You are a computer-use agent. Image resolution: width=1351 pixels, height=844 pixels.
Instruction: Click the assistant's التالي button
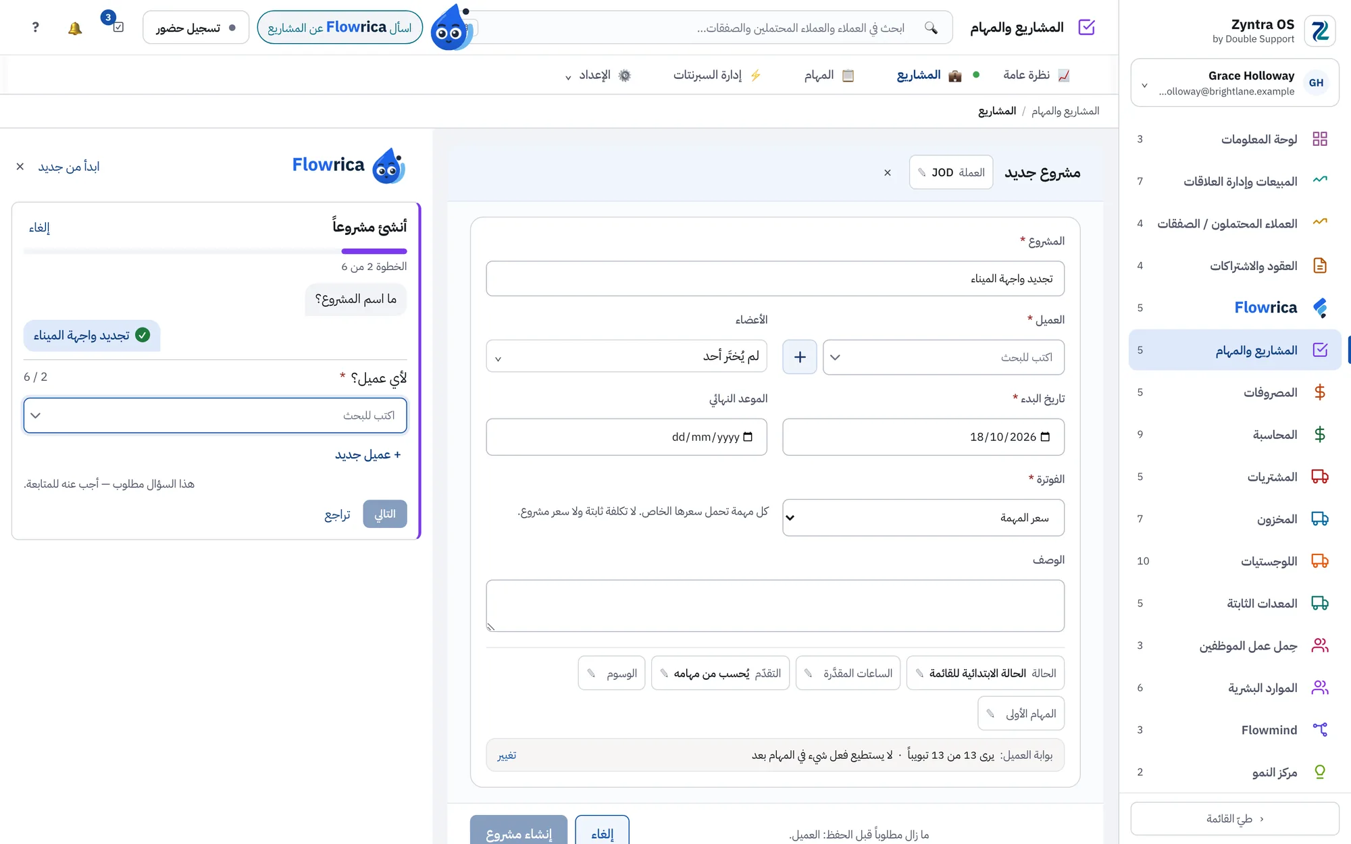[385, 514]
